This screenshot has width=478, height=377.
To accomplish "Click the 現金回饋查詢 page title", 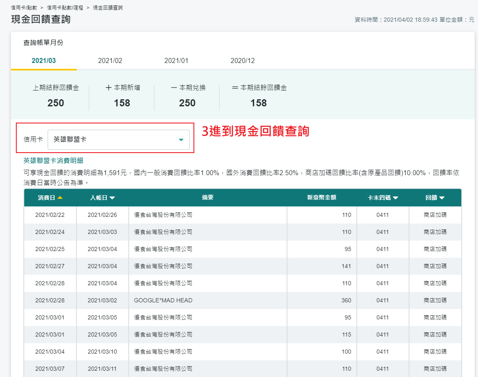I will tap(41, 19).
